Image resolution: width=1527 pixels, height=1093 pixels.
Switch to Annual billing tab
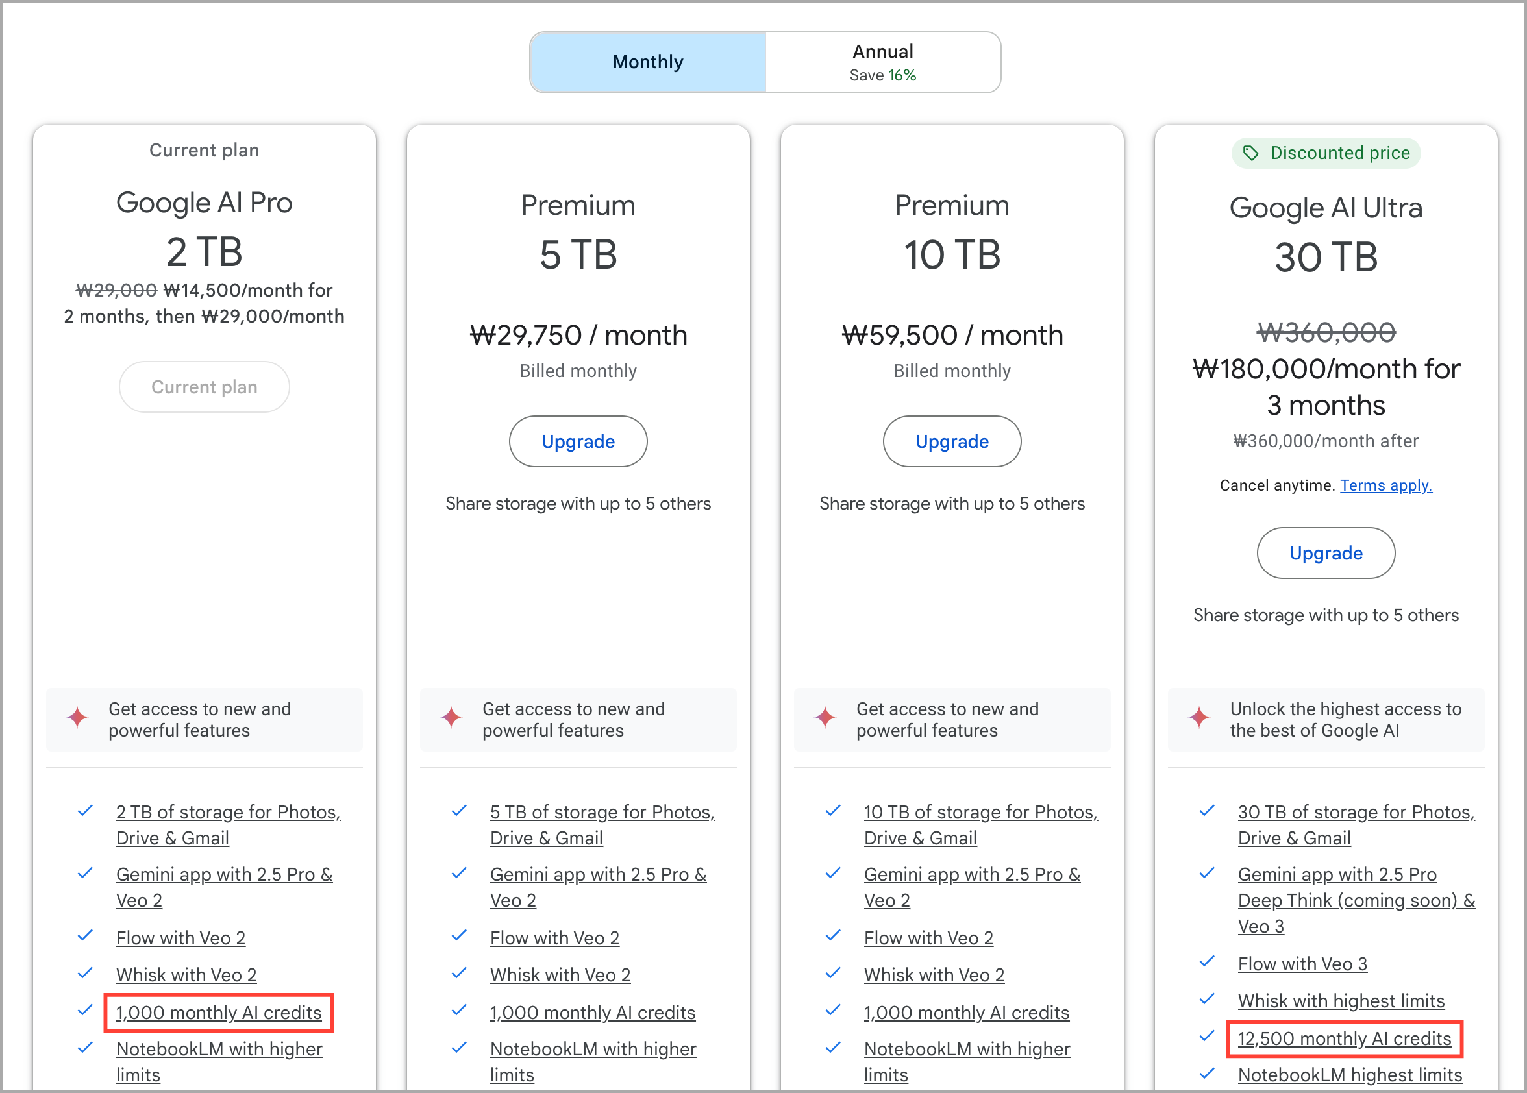click(x=883, y=62)
